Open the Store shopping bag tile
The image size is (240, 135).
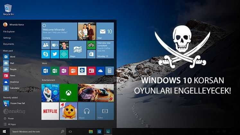click(x=91, y=54)
